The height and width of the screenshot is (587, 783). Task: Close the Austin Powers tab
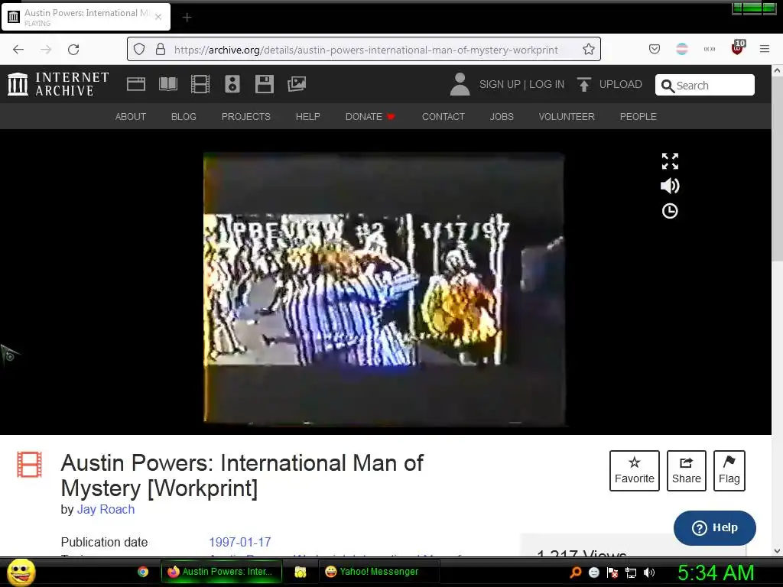point(158,17)
